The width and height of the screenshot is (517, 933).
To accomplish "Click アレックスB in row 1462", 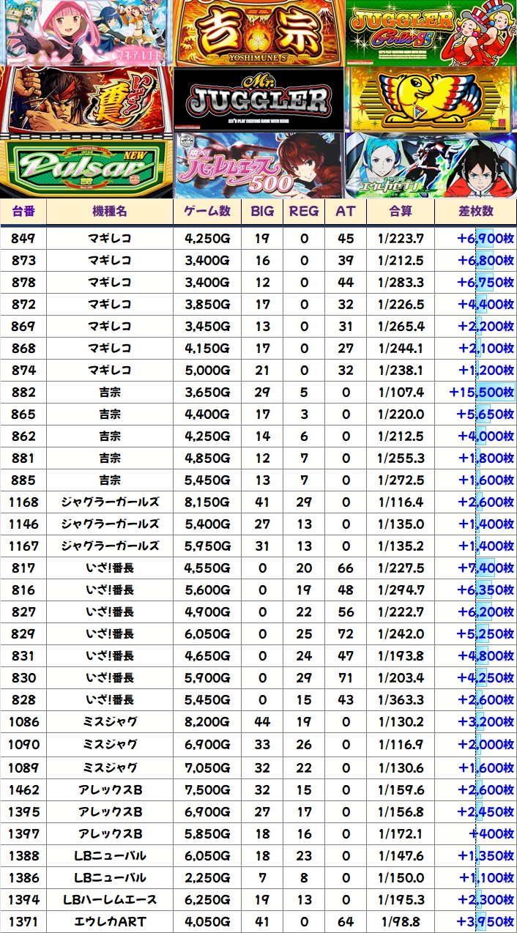I will (x=110, y=789).
